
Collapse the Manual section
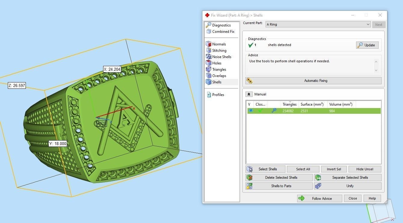[249, 94]
